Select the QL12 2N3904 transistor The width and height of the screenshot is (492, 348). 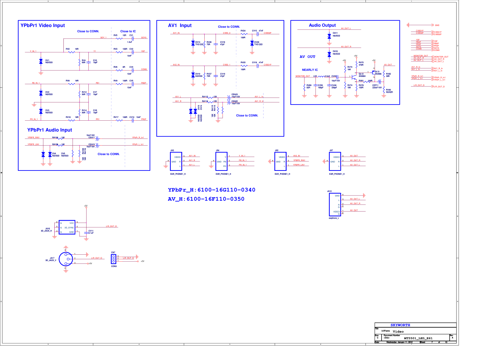(355, 76)
